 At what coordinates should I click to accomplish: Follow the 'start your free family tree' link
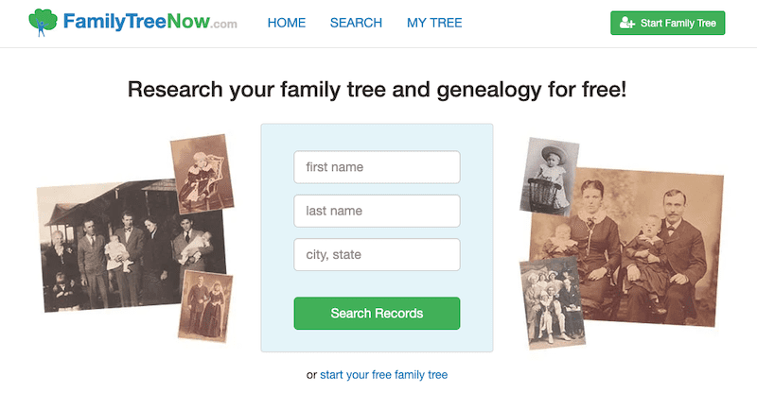pyautogui.click(x=383, y=375)
